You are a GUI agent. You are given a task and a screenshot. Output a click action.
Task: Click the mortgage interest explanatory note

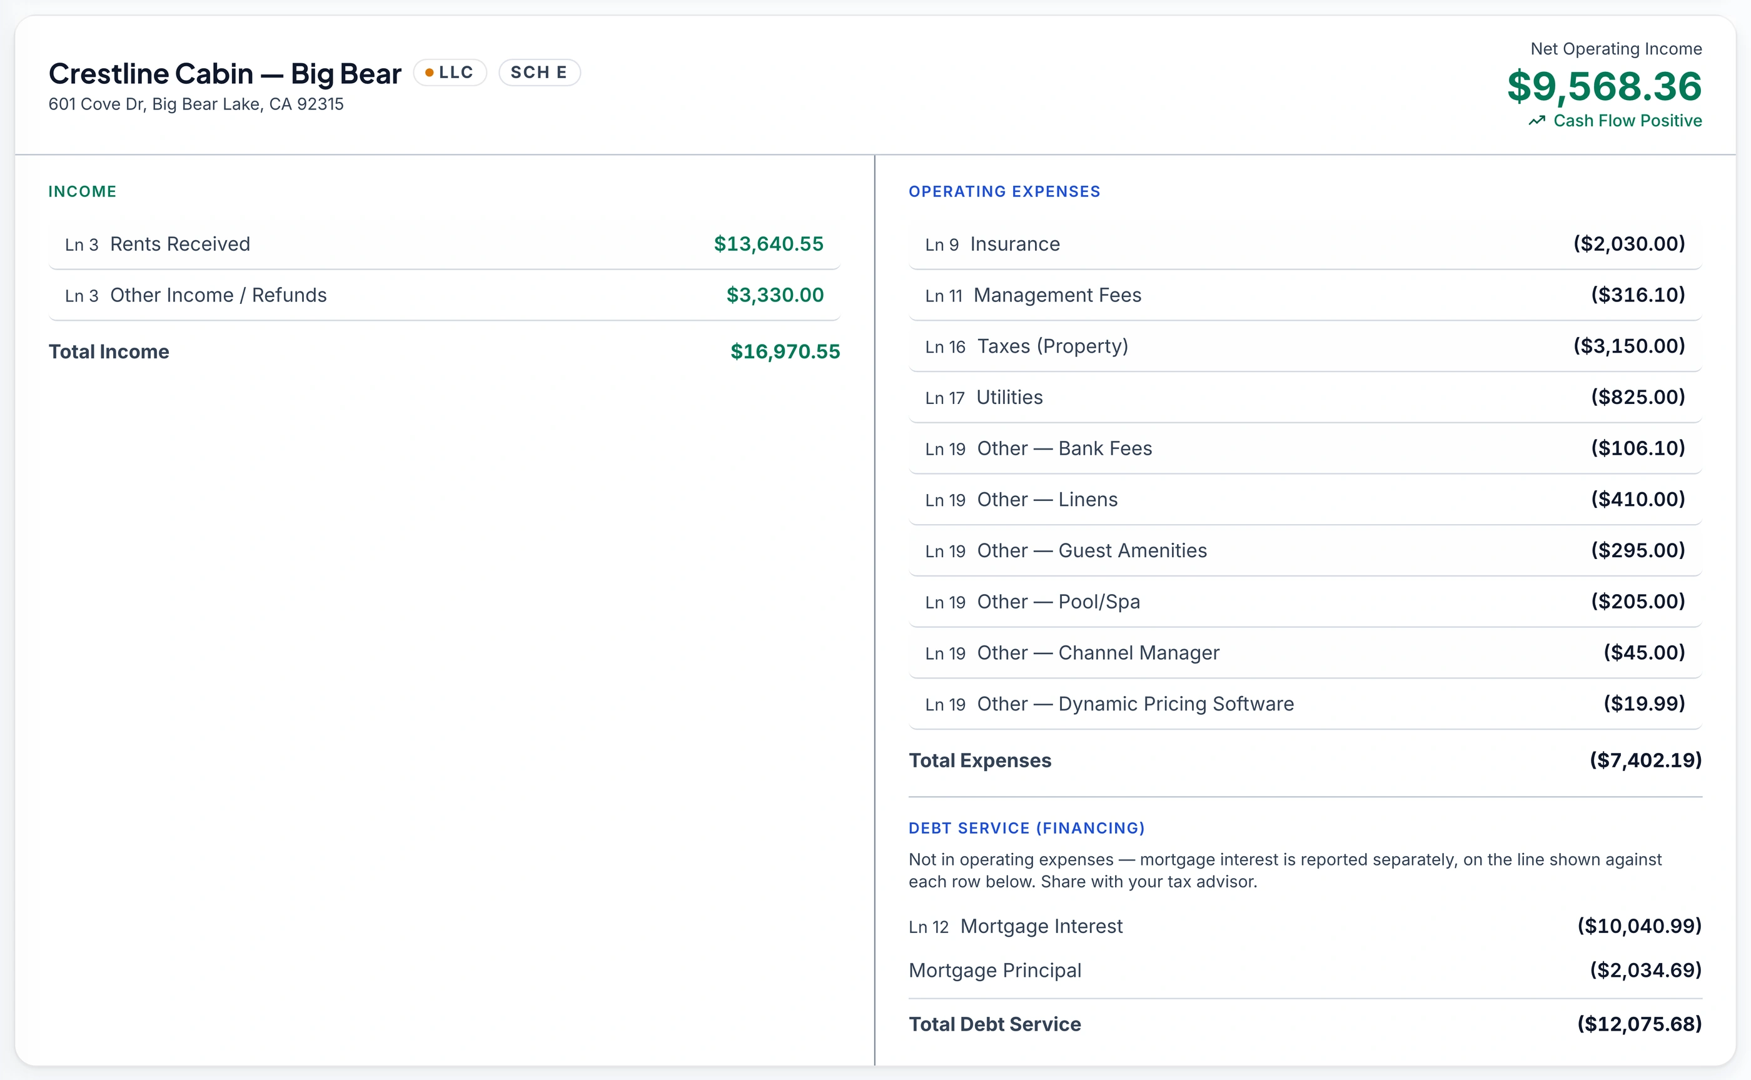coord(1284,871)
